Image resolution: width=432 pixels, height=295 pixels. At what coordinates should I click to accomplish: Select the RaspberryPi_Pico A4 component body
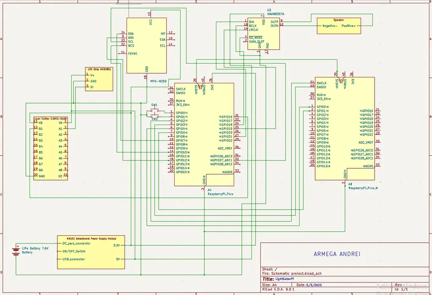tap(204, 134)
